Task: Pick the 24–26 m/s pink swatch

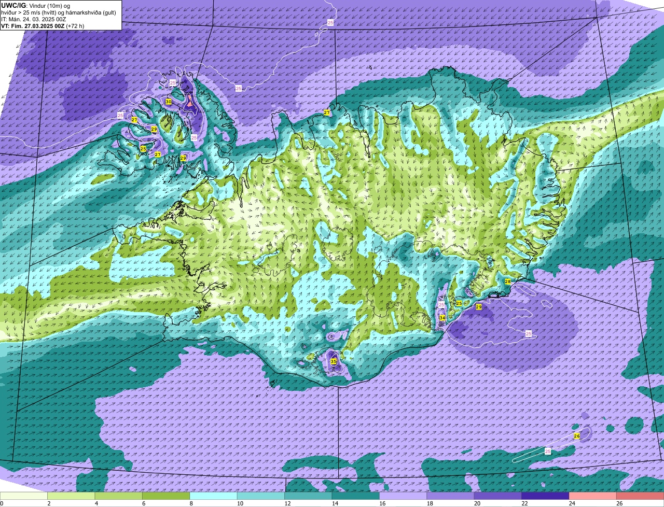Action: click(x=593, y=496)
